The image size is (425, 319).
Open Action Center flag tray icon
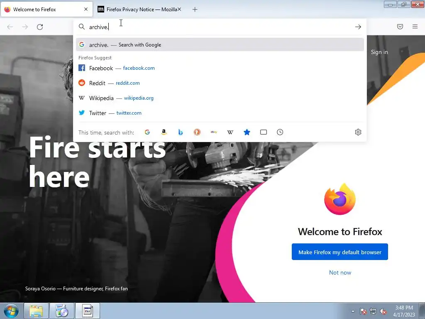[363, 311]
